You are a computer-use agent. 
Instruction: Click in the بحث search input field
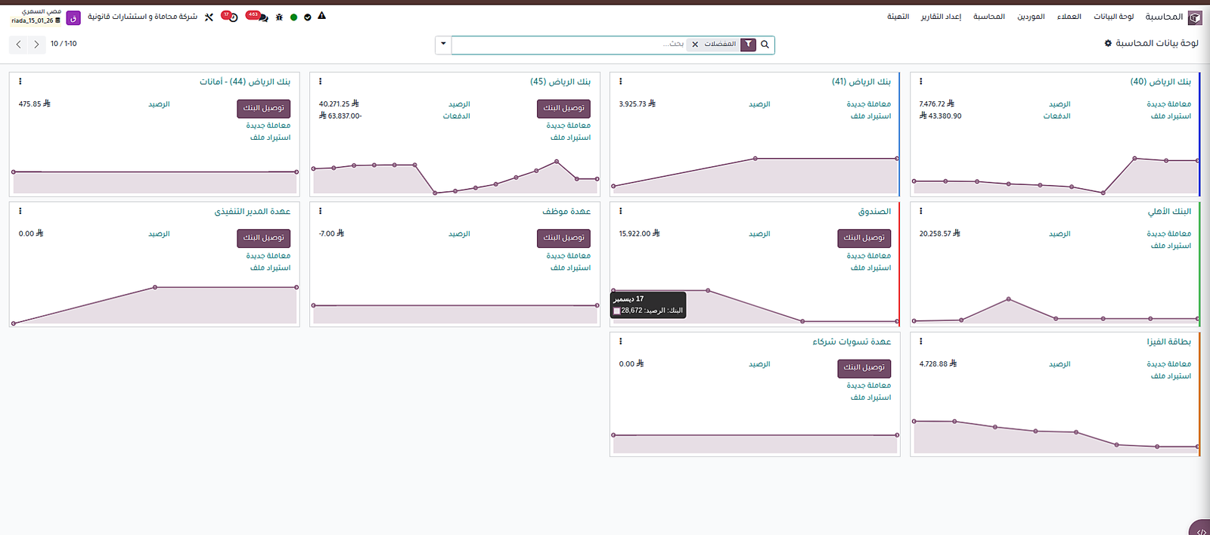click(567, 45)
